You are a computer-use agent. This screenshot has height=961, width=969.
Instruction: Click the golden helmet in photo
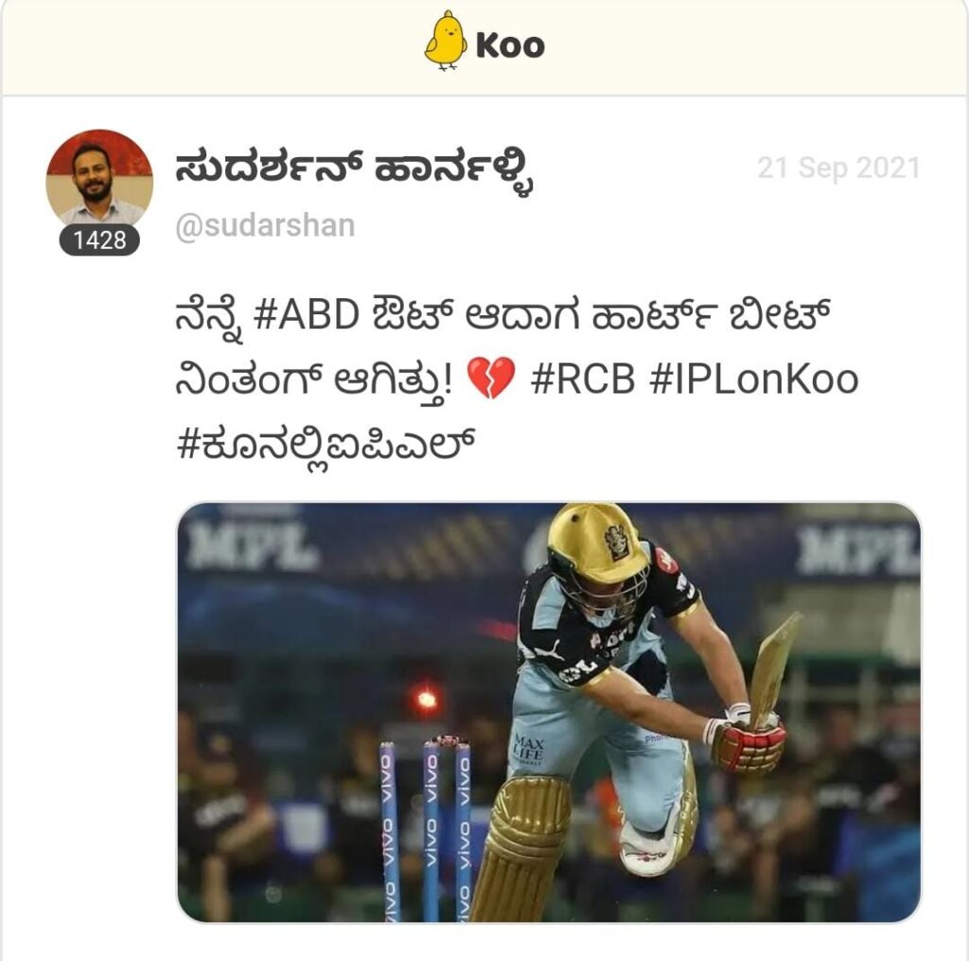[x=597, y=536]
